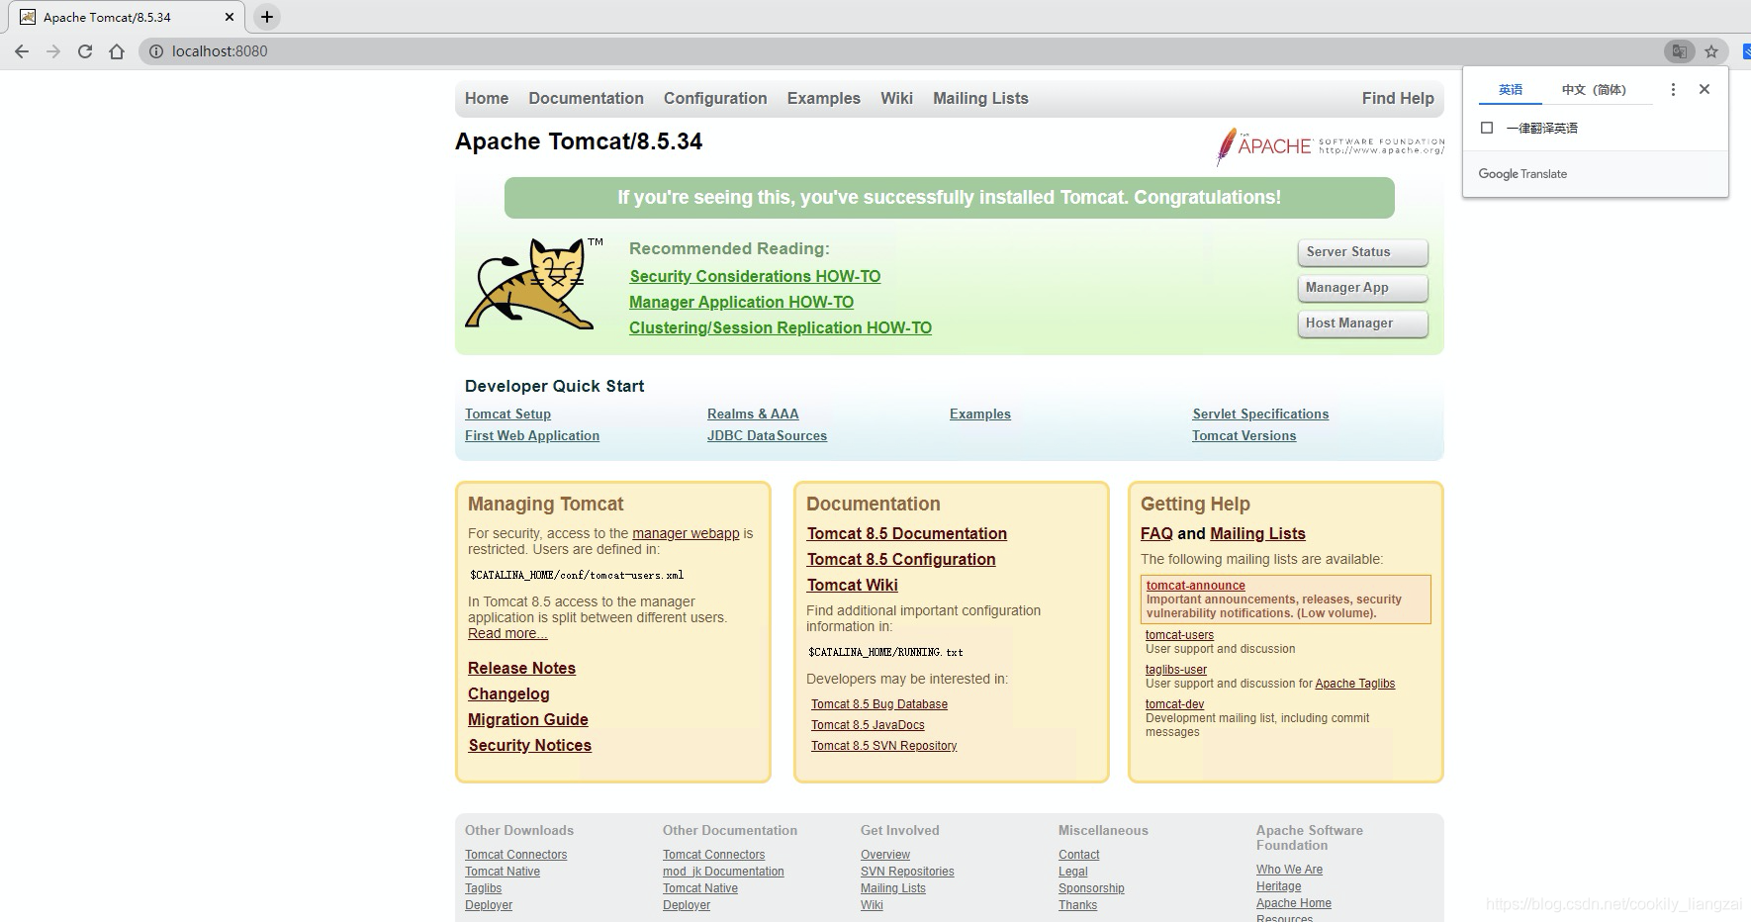Open Security Considerations HOW-TO link
This screenshot has width=1751, height=922.
(x=755, y=277)
